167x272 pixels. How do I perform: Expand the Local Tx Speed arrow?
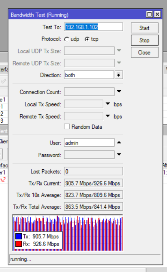[108, 104]
